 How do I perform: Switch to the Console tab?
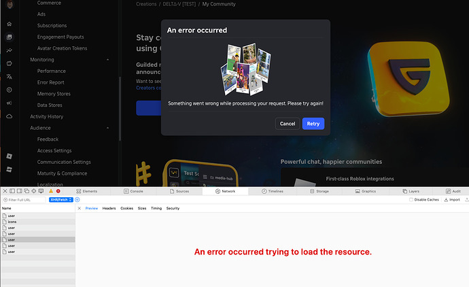[133, 191]
